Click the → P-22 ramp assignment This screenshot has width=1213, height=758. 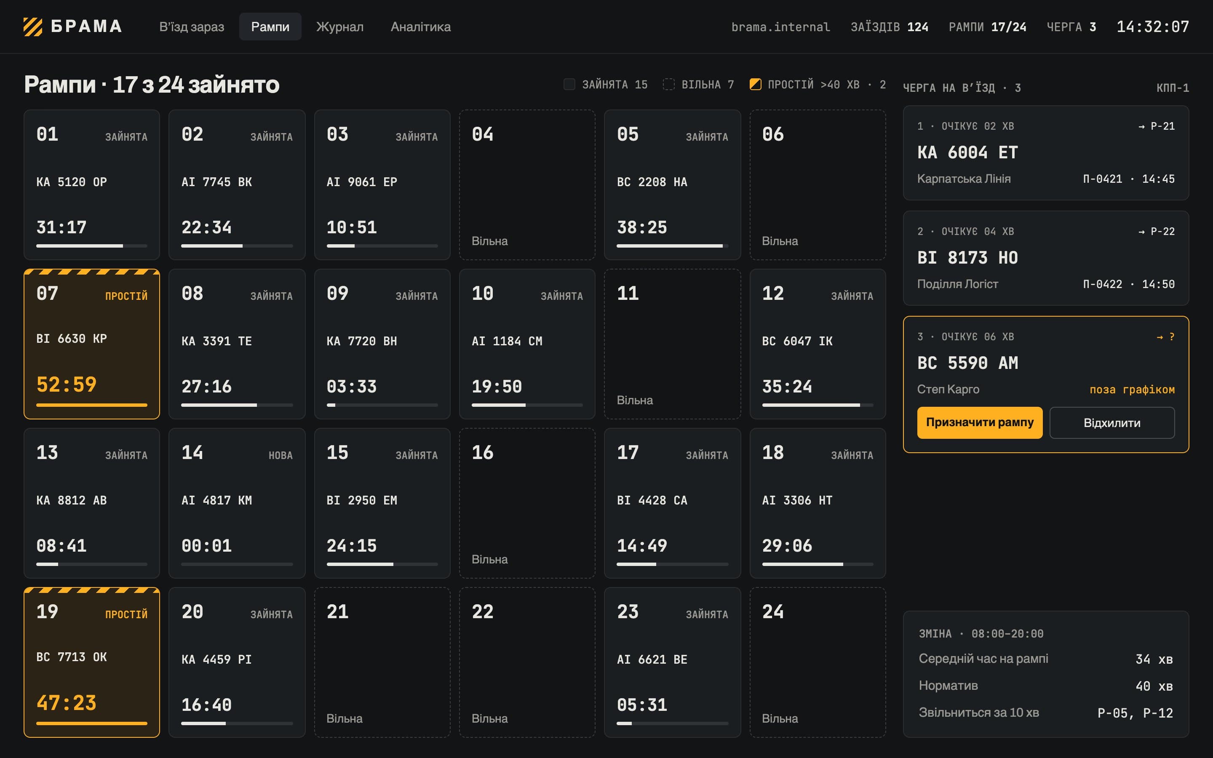click(x=1157, y=232)
